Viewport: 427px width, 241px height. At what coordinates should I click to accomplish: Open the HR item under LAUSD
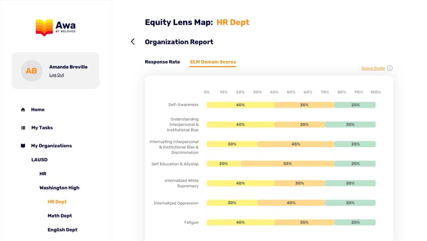(43, 174)
